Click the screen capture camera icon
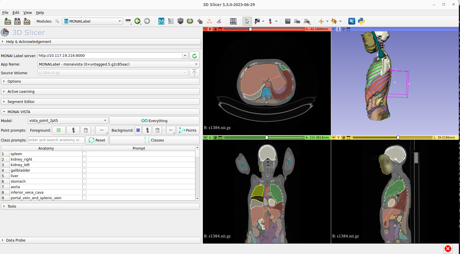 288,21
